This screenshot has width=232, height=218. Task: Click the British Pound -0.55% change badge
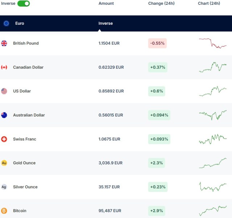pos(157,43)
